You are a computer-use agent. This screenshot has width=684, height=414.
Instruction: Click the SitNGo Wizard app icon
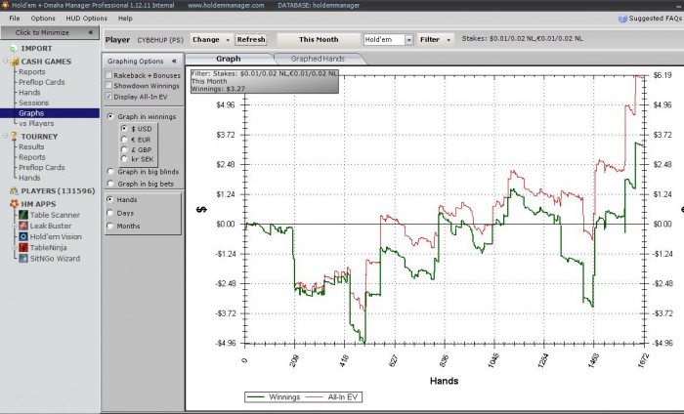pos(23,259)
